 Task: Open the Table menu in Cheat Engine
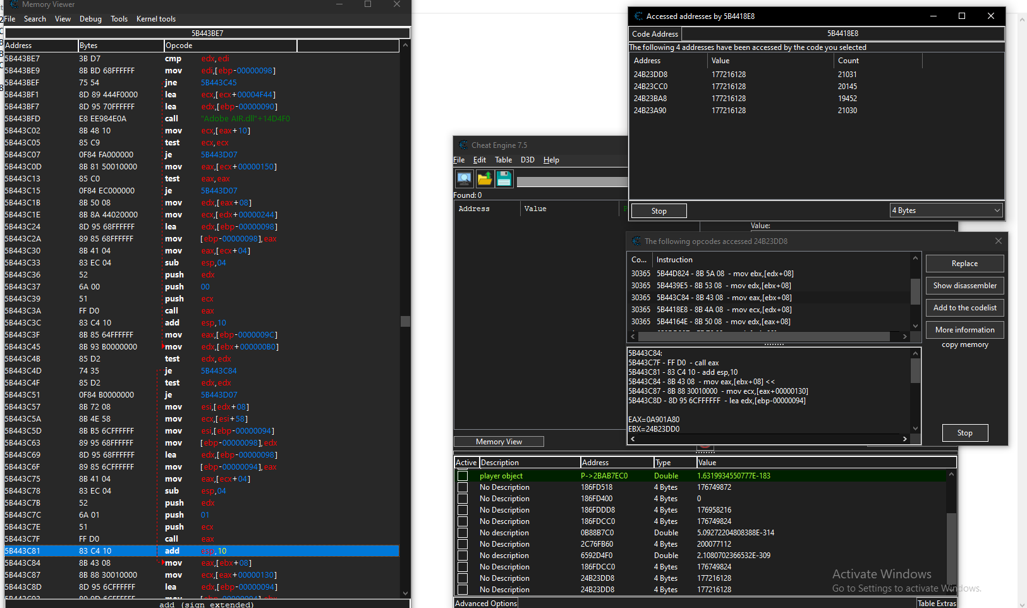[x=503, y=160]
